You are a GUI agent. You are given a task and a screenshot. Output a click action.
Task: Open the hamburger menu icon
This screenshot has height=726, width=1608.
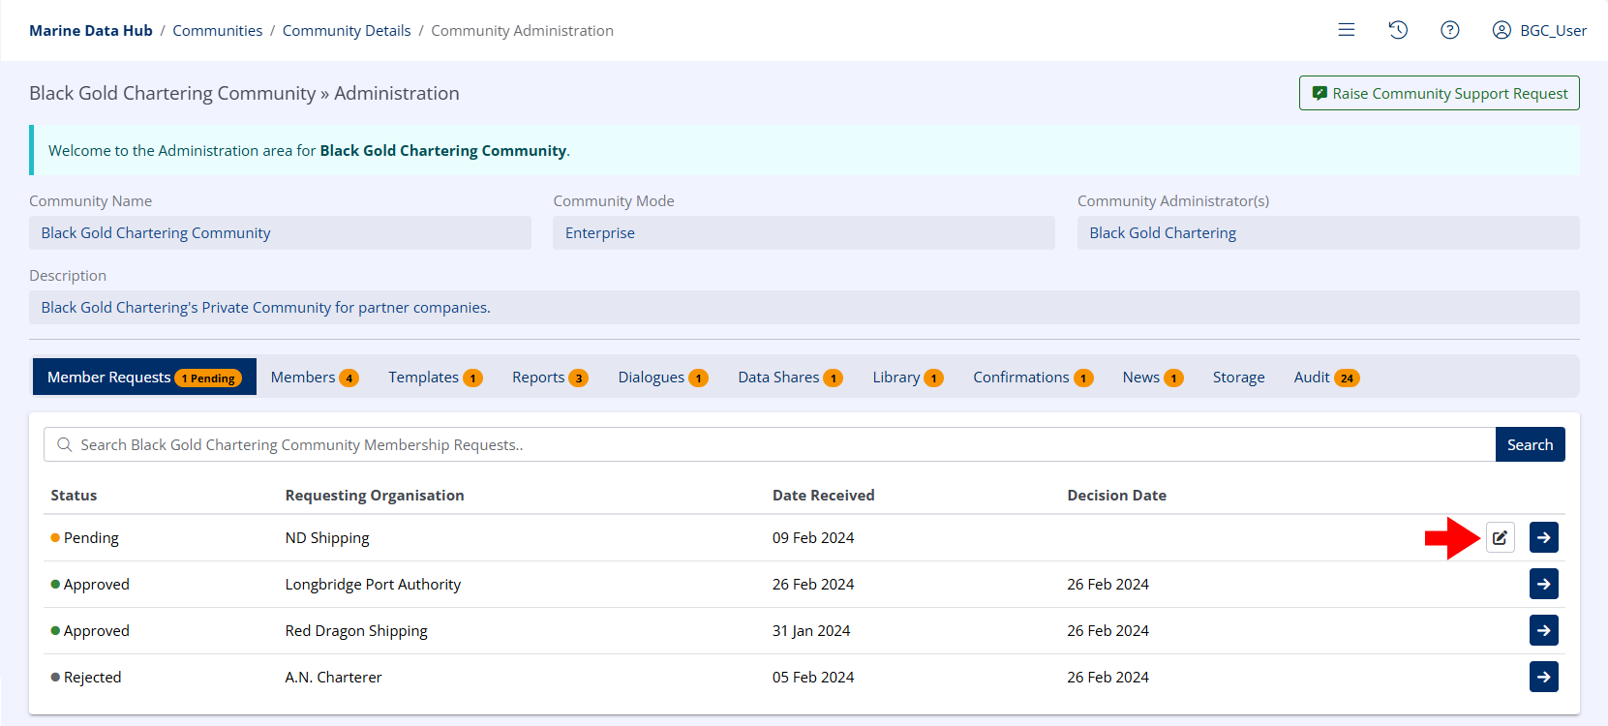click(x=1346, y=30)
